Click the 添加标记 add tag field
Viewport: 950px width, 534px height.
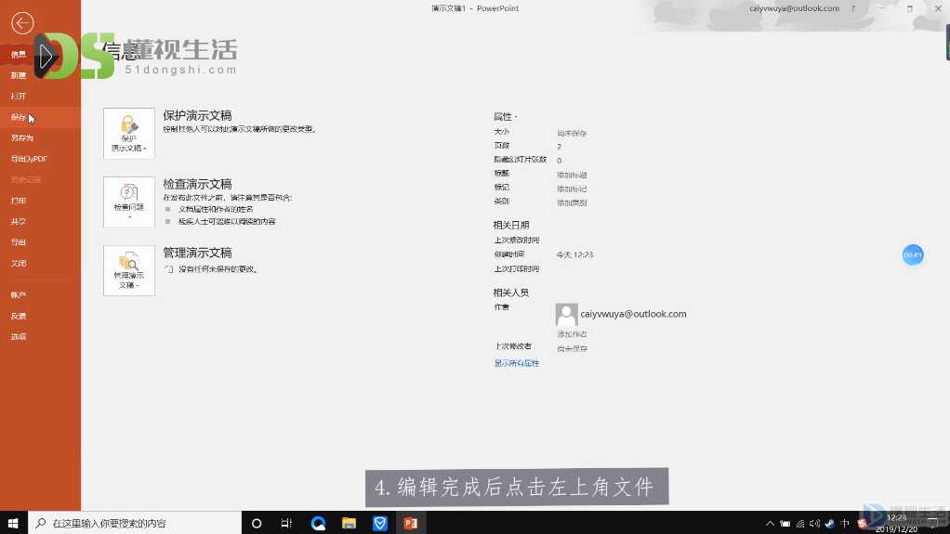(x=572, y=189)
